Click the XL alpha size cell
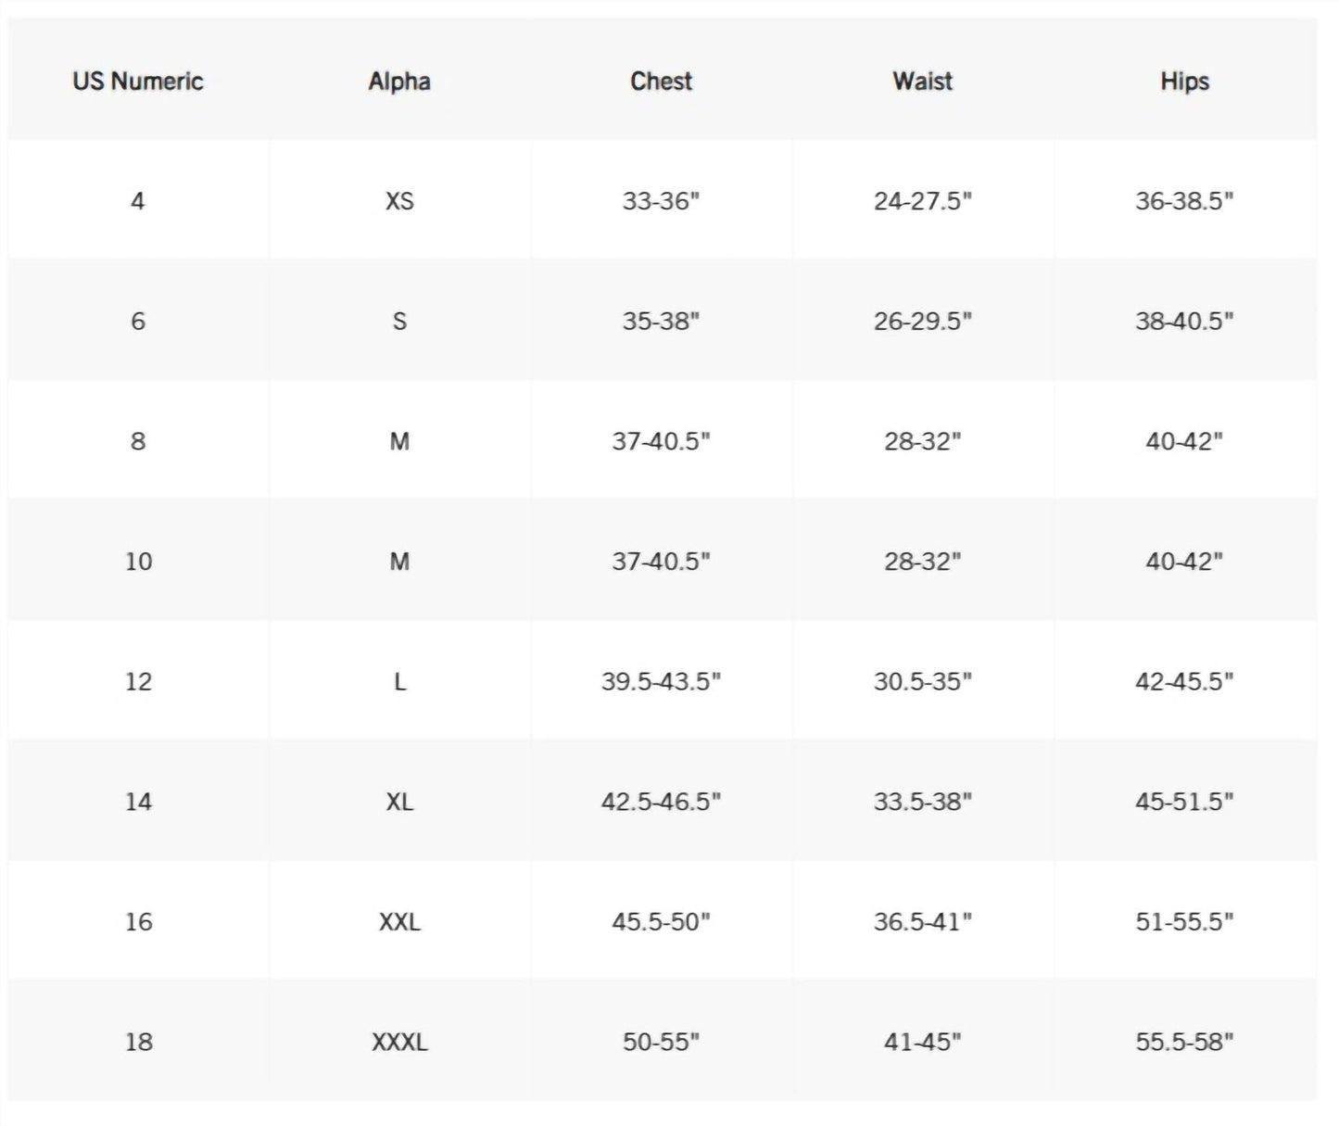 tap(399, 802)
